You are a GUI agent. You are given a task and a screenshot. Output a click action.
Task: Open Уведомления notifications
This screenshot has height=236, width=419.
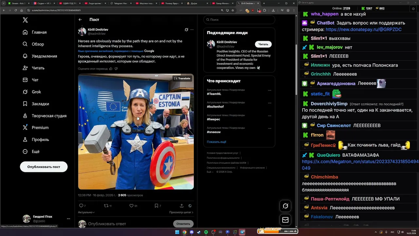40,56
